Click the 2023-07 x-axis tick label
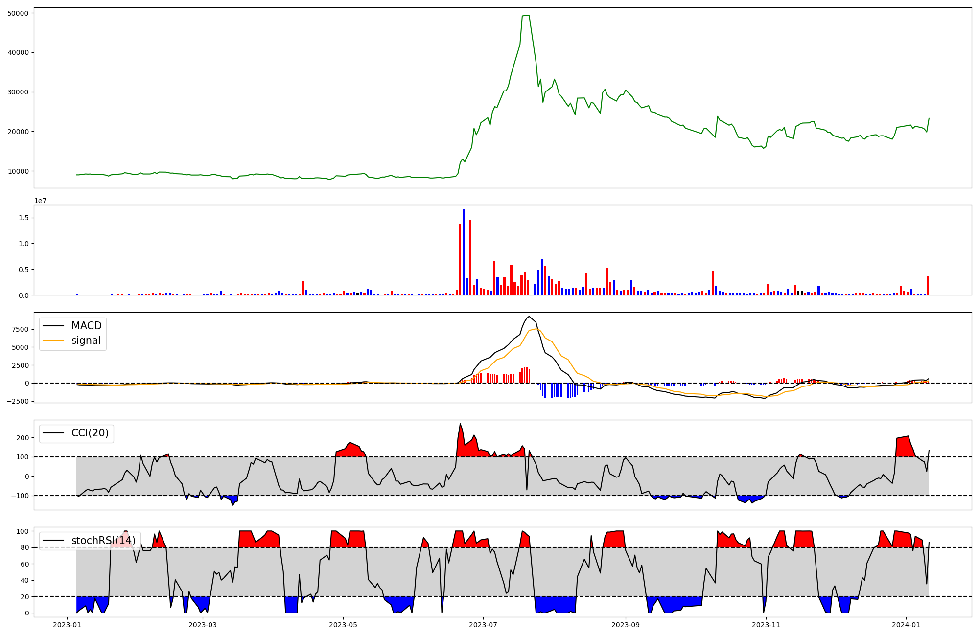The width and height of the screenshot is (979, 636). [x=483, y=625]
